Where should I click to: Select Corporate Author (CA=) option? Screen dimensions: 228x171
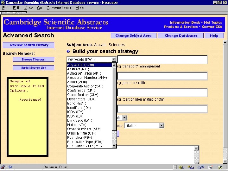pos(89,86)
